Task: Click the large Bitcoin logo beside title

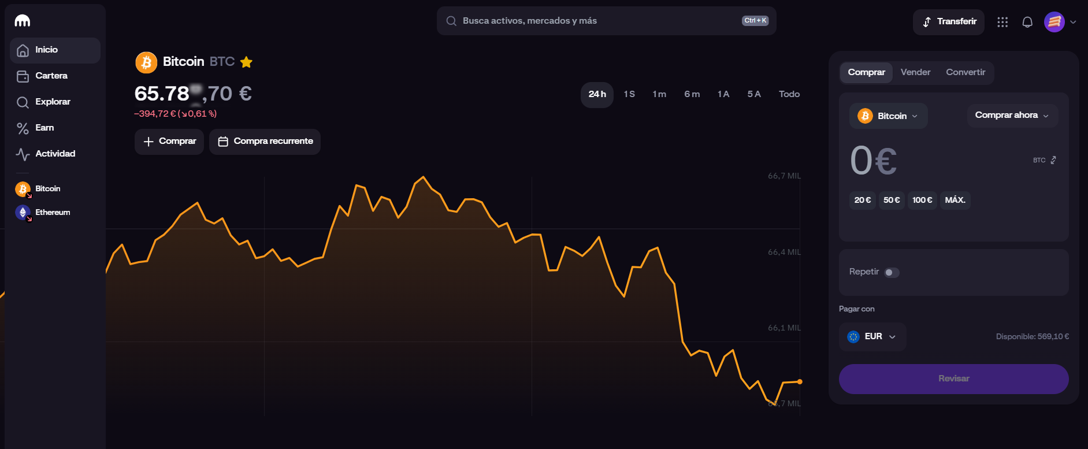Action: coord(146,62)
